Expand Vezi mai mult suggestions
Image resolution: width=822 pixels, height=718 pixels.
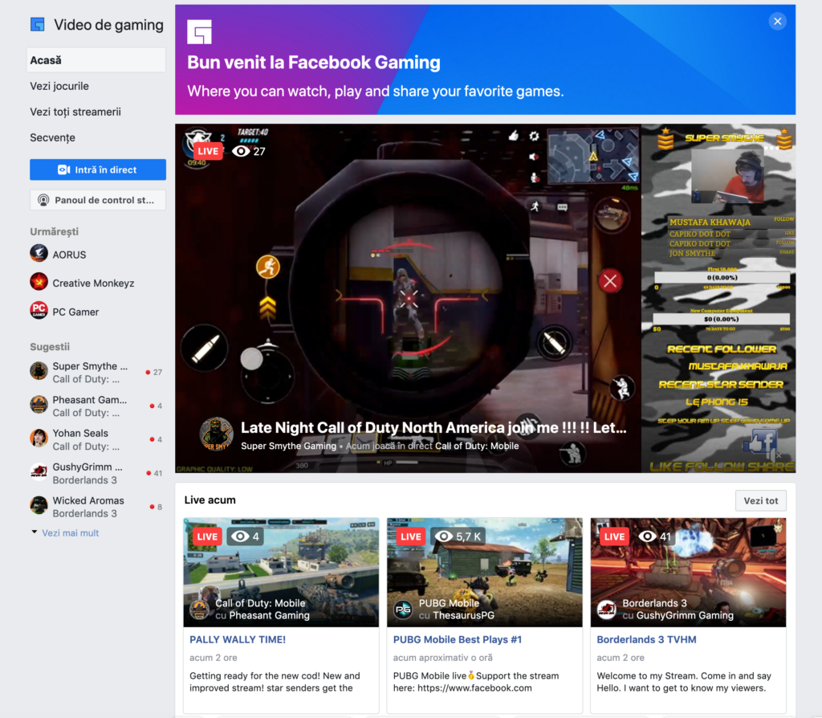coord(71,532)
